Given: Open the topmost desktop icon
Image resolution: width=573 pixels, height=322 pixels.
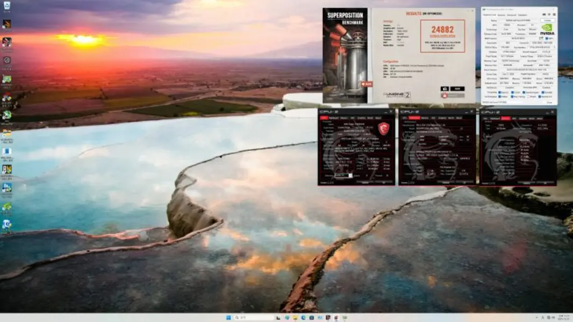Looking at the screenshot, I should point(6,6).
